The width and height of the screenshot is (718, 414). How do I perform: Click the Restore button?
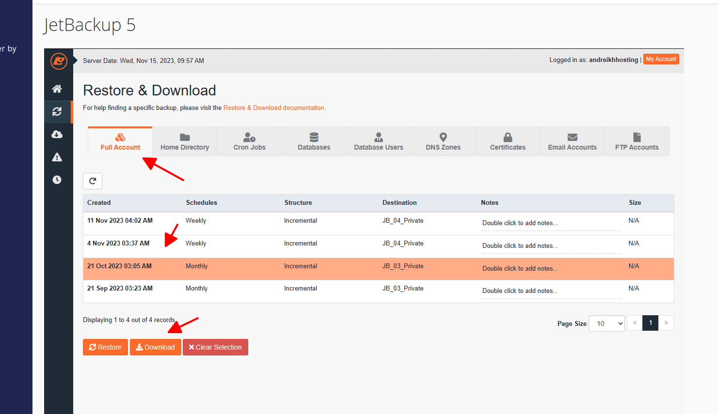point(105,347)
